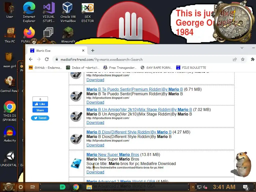This screenshot has height=192, width=256.
Task: Click audio file icon for Te Puedo Sentir
Action: pos(76,96)
